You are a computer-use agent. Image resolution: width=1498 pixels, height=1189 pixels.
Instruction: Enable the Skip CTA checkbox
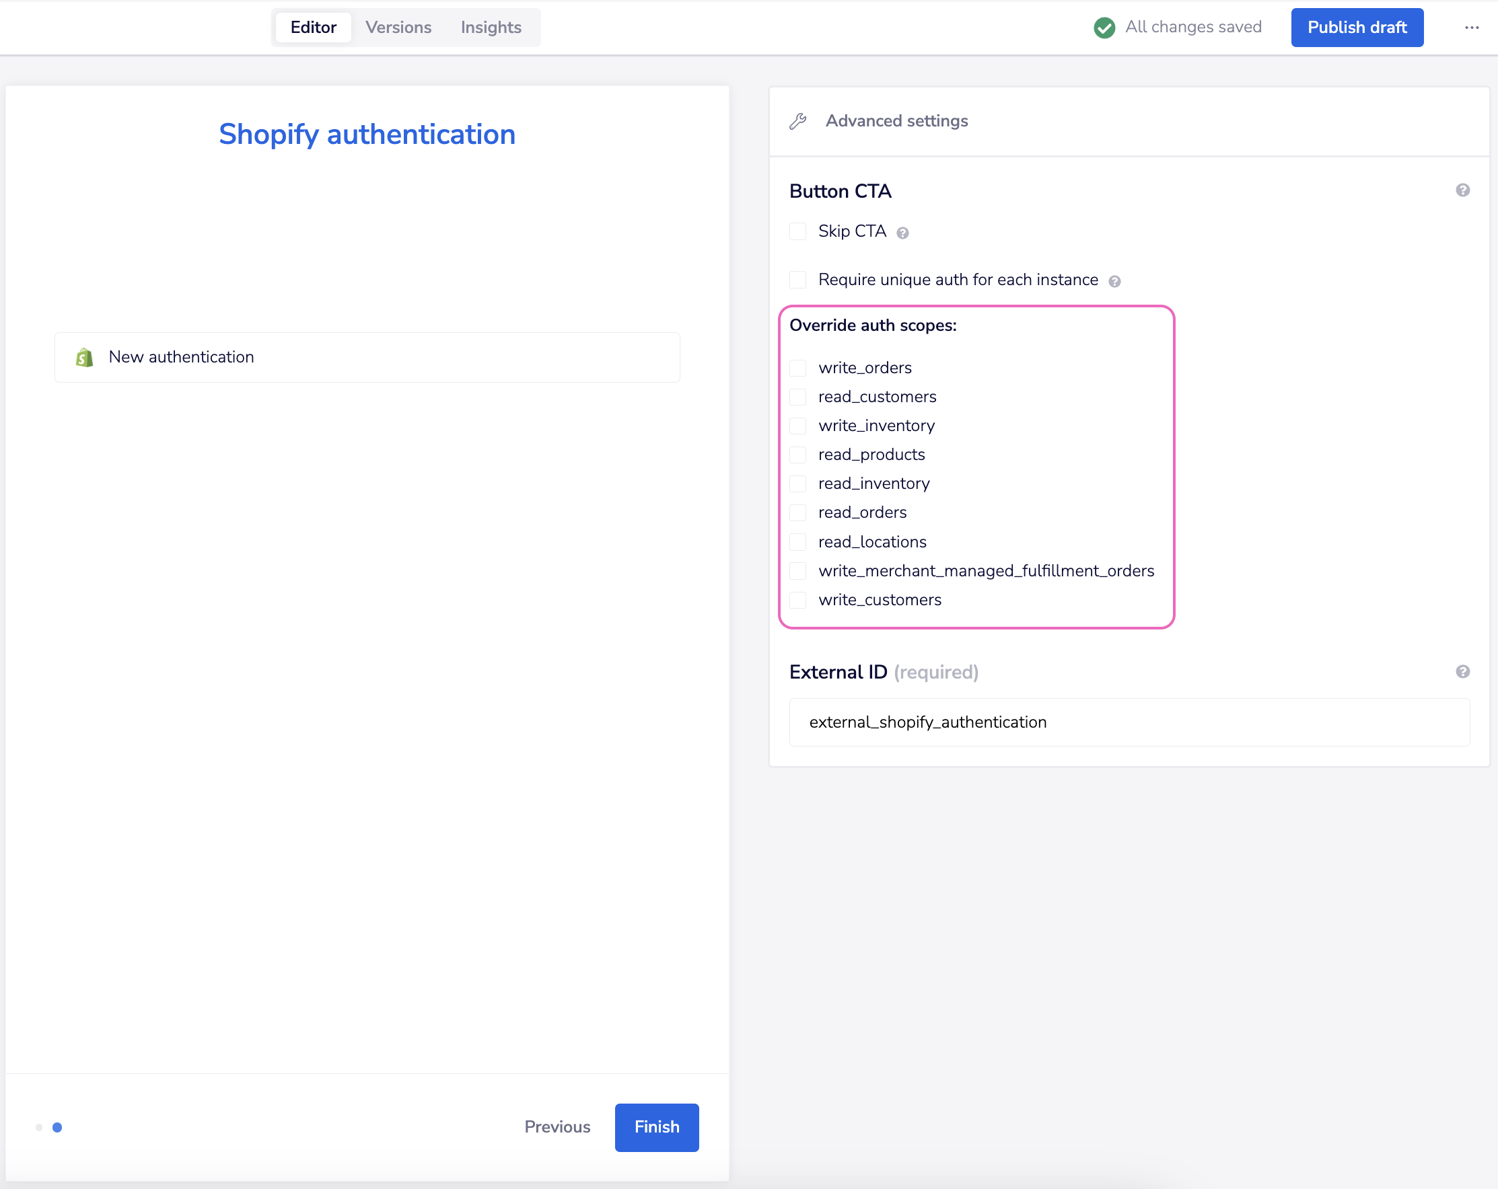[x=797, y=231]
